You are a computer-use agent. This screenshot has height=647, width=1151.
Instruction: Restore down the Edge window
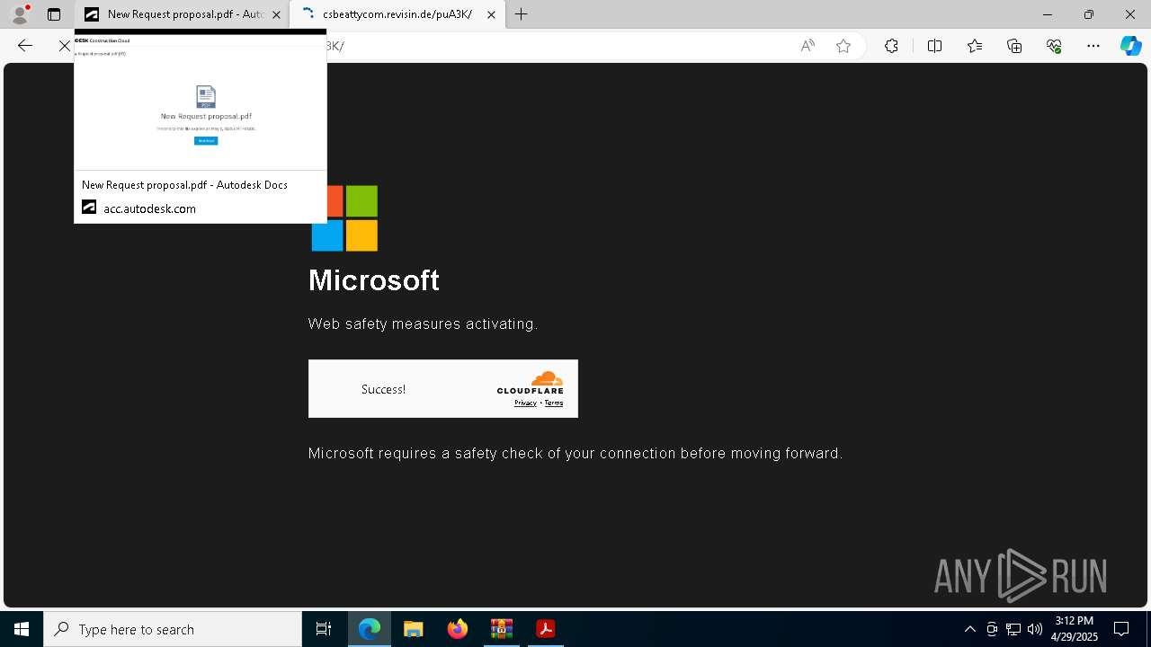point(1088,14)
